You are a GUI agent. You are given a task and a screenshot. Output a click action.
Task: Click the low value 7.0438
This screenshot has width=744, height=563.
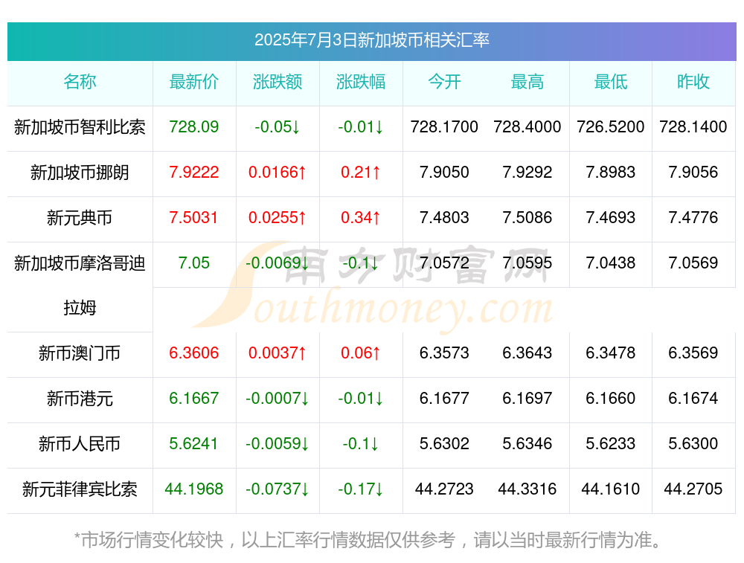(611, 263)
